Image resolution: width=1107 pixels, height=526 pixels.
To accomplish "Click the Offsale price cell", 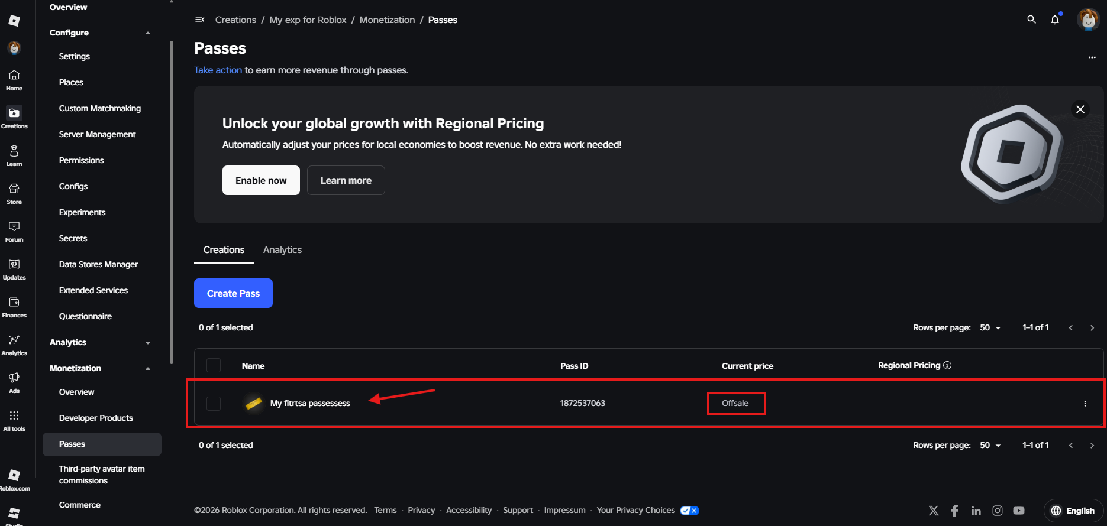I will 735,403.
